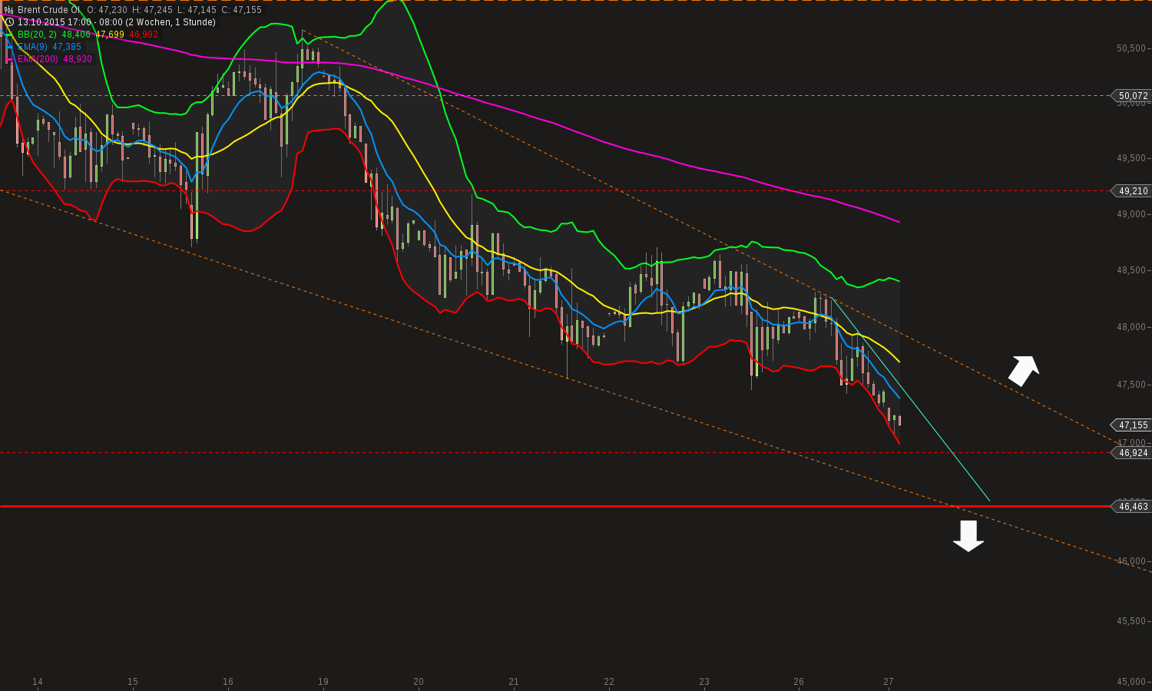Viewport: 1152px width, 691px height.
Task: Click the 50,500 axis price label
Action: point(1131,48)
